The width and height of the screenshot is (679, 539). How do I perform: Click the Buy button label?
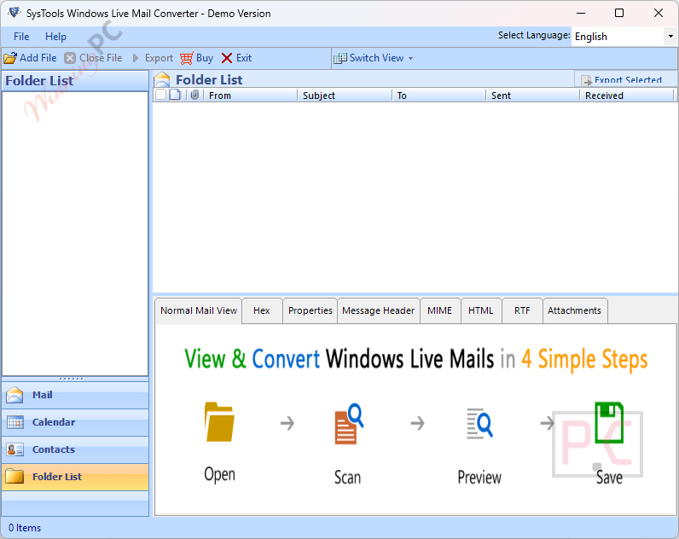tap(205, 58)
